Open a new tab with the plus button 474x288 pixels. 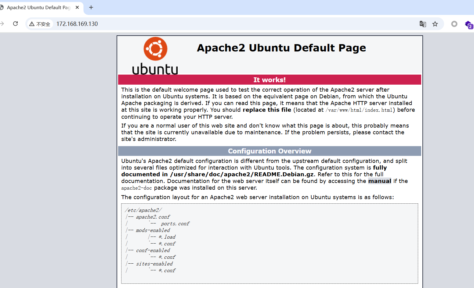click(x=91, y=7)
